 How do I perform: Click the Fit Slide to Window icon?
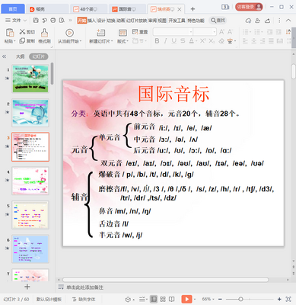pyautogui.click(x=288, y=299)
